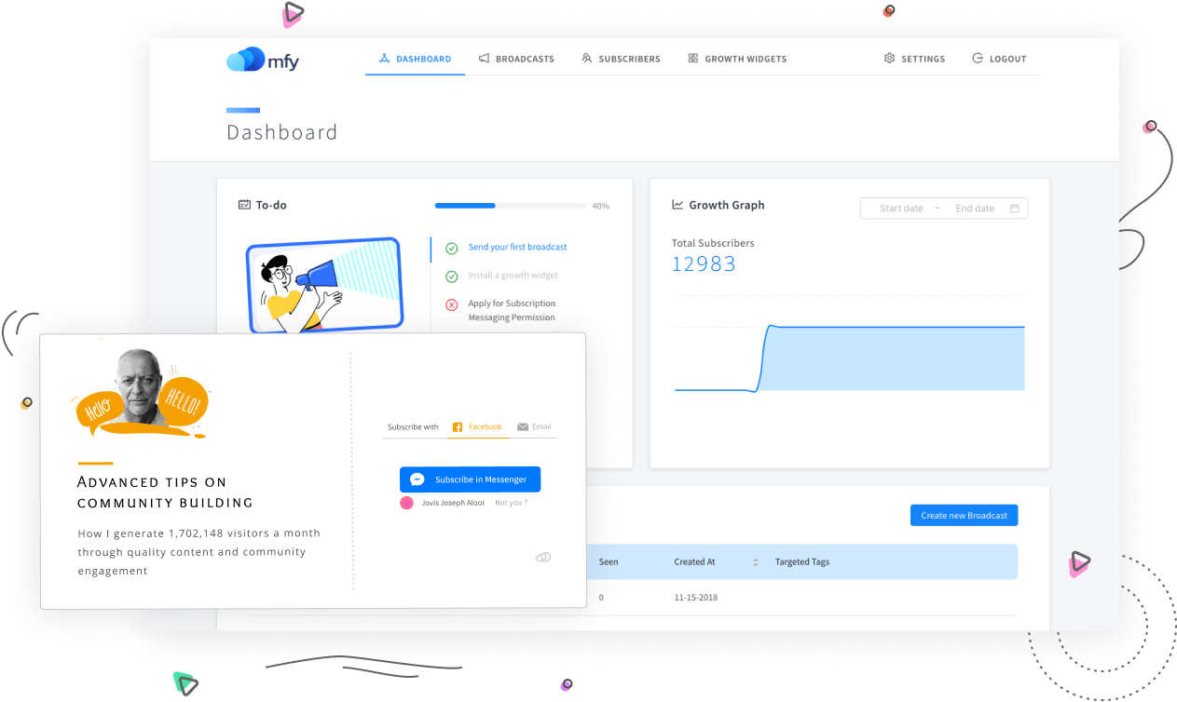
Task: Click green check beside first broadcast
Action: (x=451, y=249)
